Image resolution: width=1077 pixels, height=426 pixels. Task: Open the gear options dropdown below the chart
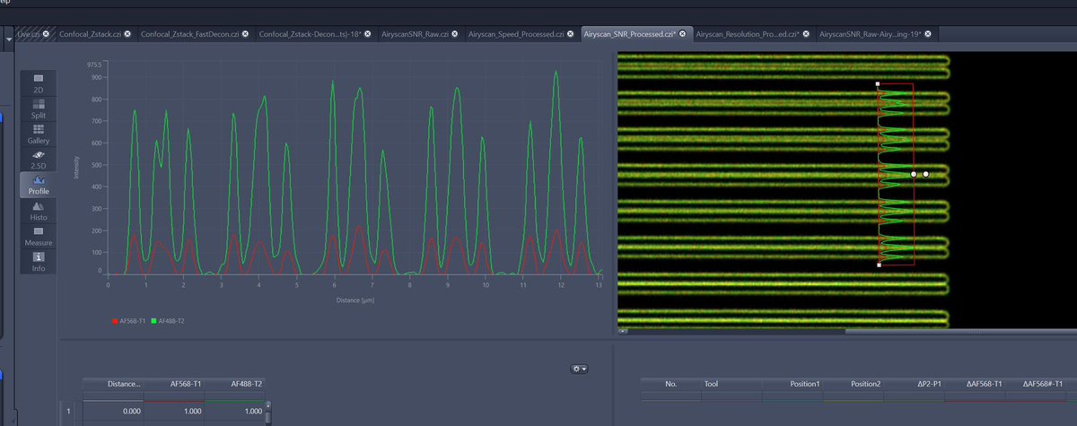coord(579,369)
